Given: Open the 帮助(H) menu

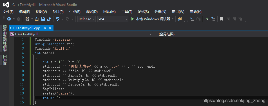Looking at the screenshot, I should click(x=196, y=12).
